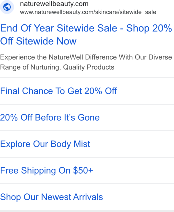This screenshot has height=212, width=174.
Task: Open Final Chance To Get 20% Off
Action: [x=58, y=91]
